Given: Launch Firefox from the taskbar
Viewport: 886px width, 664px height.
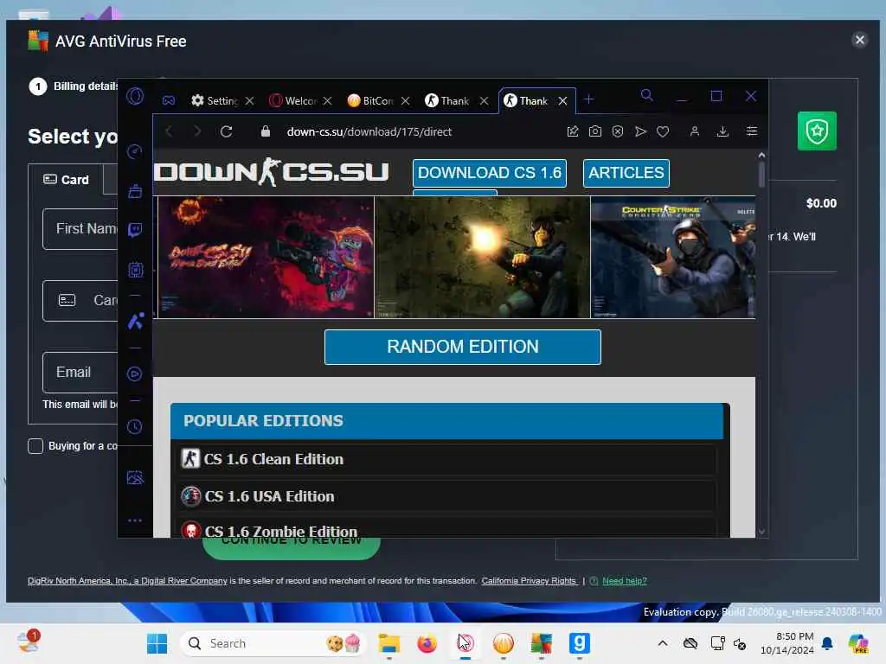Looking at the screenshot, I should click(427, 643).
